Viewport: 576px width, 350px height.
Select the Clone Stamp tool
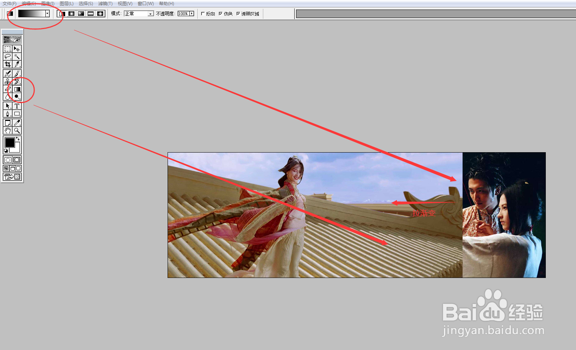pos(8,81)
